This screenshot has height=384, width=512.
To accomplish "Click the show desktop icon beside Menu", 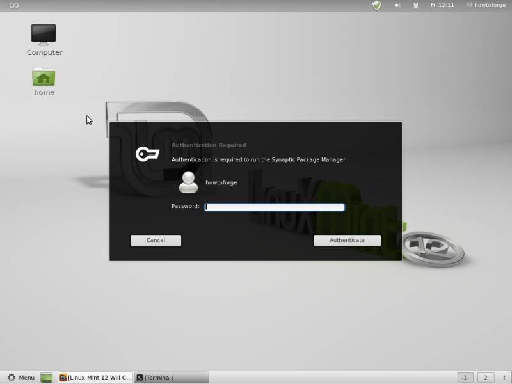I will (x=46, y=378).
